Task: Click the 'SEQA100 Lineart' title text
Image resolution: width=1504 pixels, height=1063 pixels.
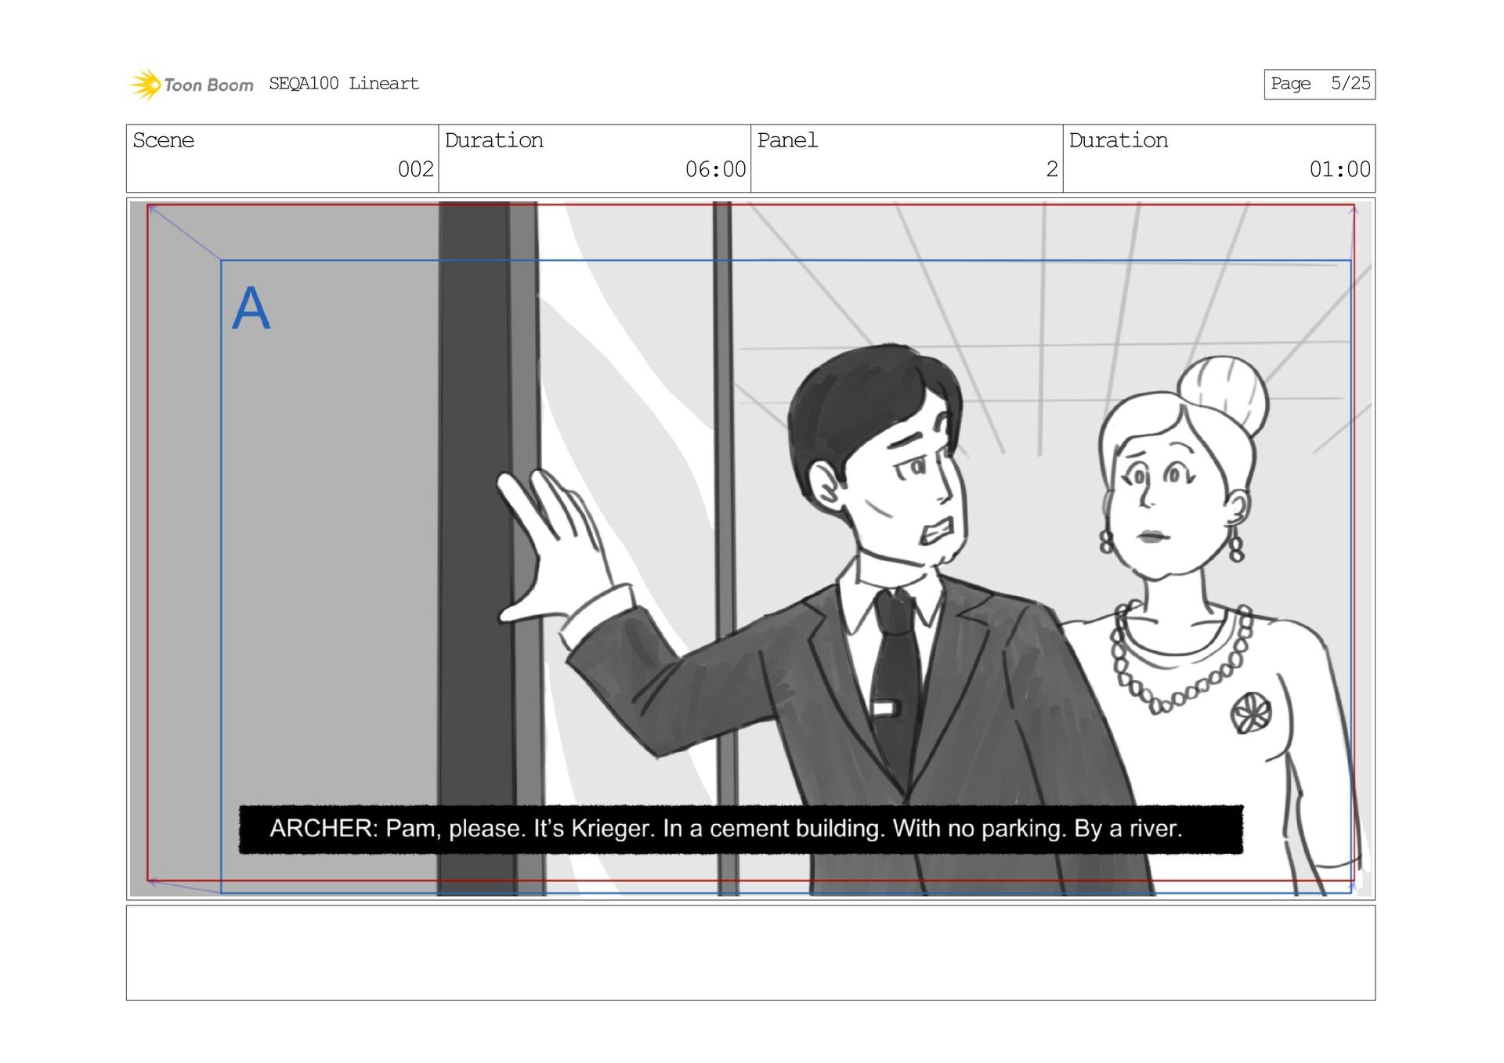Action: (344, 84)
